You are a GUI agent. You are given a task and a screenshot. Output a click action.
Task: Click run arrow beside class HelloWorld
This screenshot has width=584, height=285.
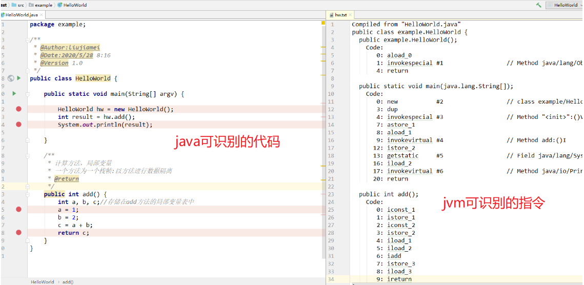click(x=18, y=78)
